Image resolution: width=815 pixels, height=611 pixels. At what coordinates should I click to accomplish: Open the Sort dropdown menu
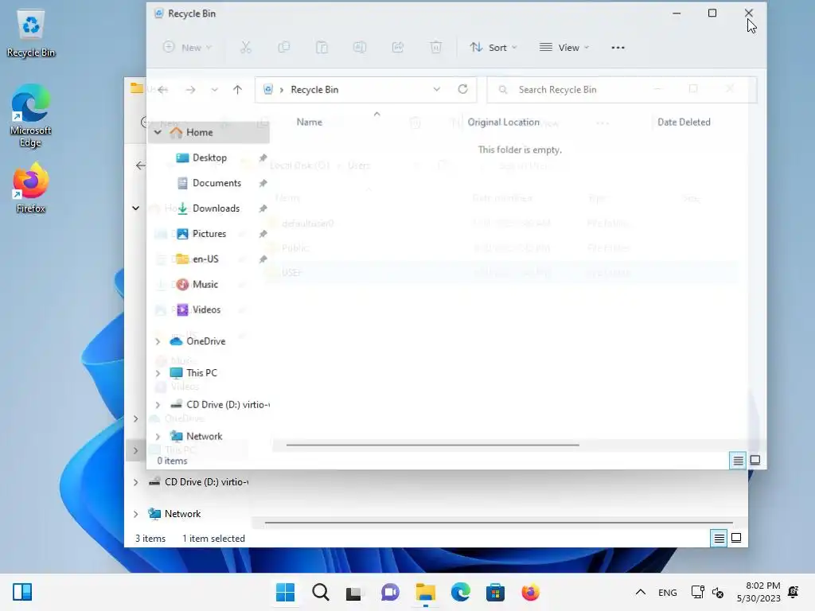(x=493, y=47)
